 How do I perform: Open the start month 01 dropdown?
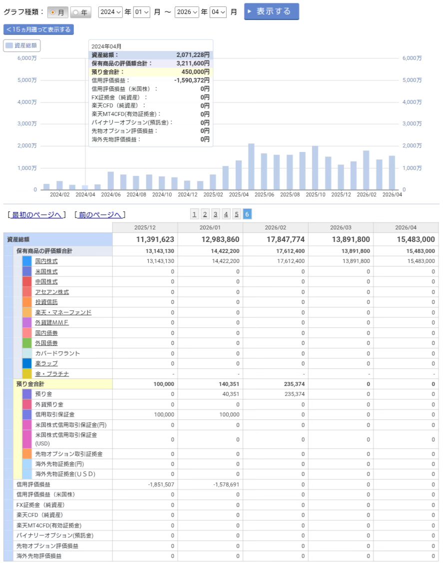click(142, 12)
